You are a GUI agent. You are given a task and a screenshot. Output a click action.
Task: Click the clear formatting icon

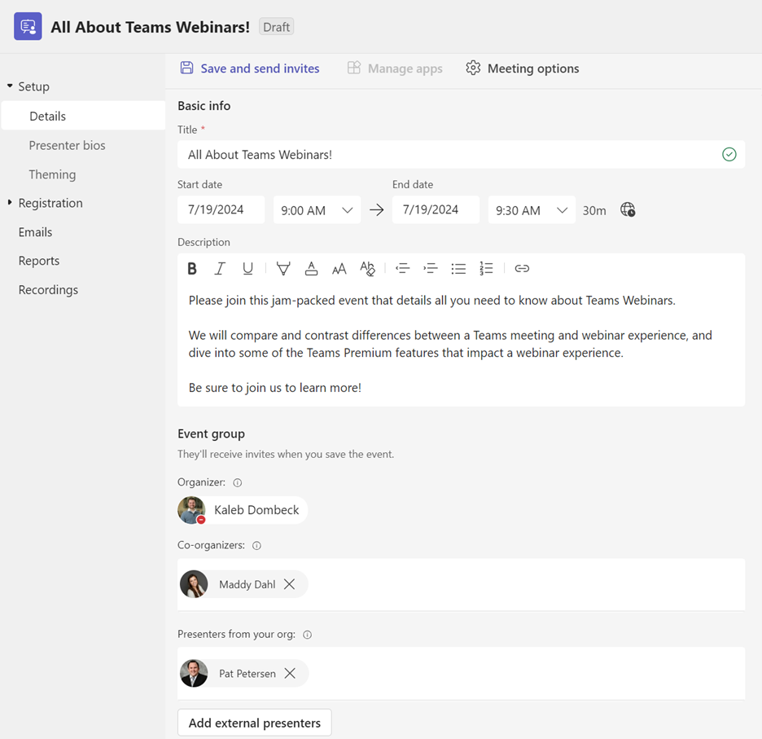[x=367, y=268]
